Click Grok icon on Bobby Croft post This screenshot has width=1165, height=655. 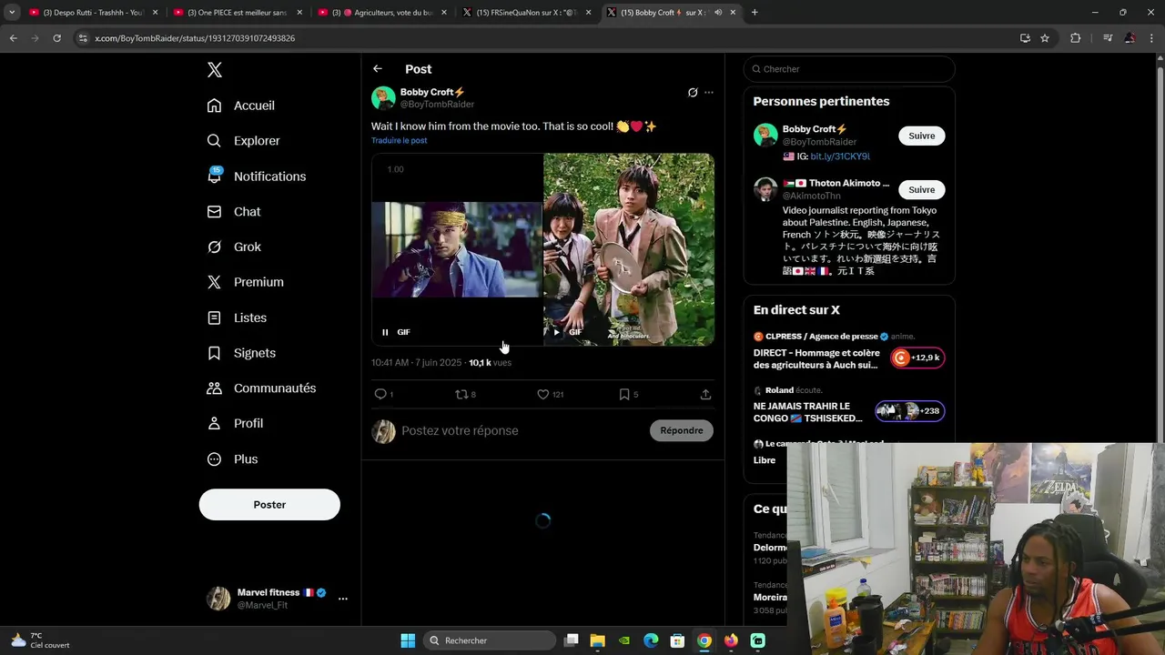point(693,92)
